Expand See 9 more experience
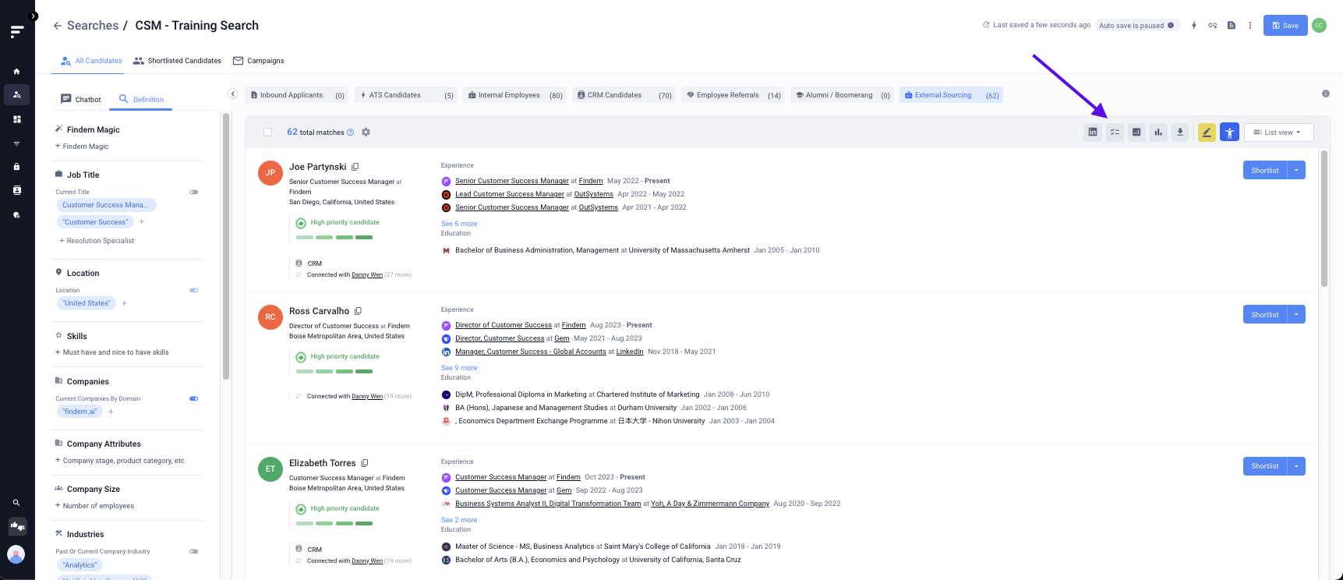 459,368
